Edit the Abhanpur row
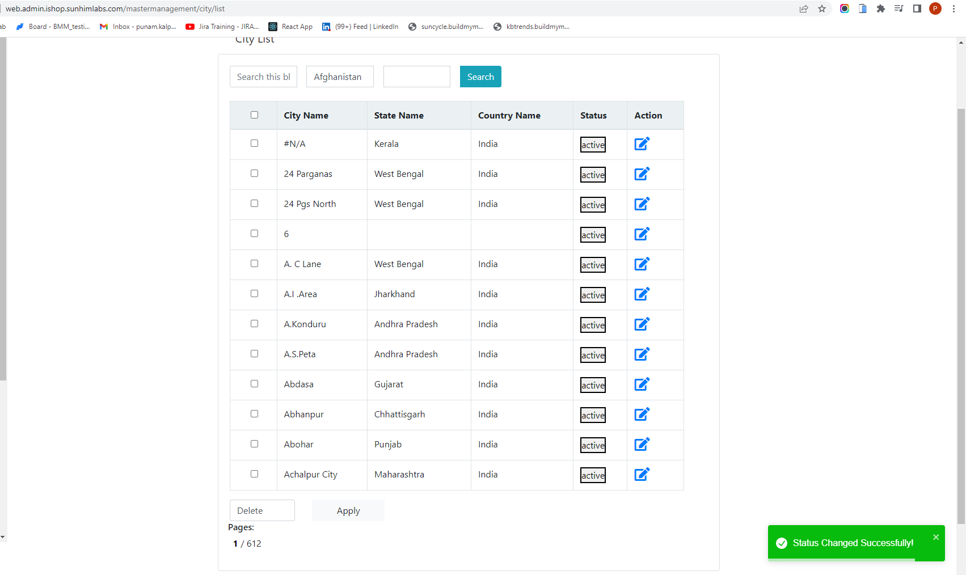The width and height of the screenshot is (966, 575). coord(642,415)
